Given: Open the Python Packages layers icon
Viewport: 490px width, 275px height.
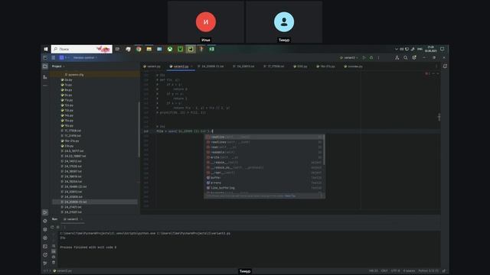Looking at the screenshot, I should click(45, 229).
